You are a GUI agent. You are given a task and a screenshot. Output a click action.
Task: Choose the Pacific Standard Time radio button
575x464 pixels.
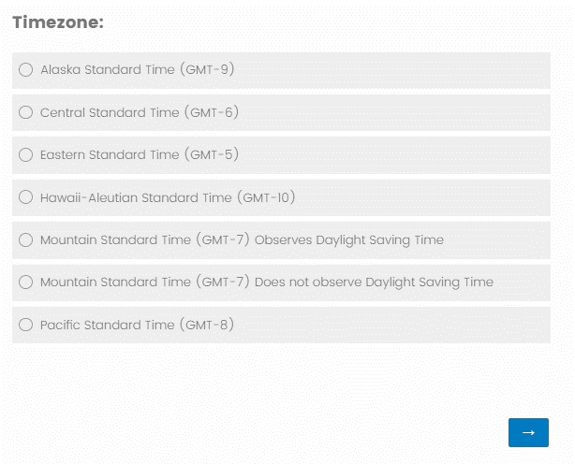click(x=26, y=326)
